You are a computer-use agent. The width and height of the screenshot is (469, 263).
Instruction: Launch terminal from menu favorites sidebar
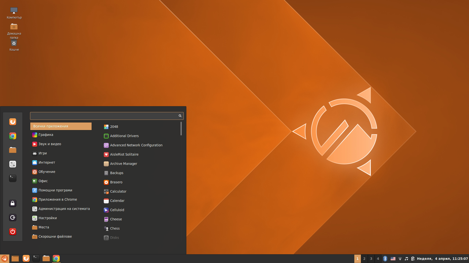12,178
